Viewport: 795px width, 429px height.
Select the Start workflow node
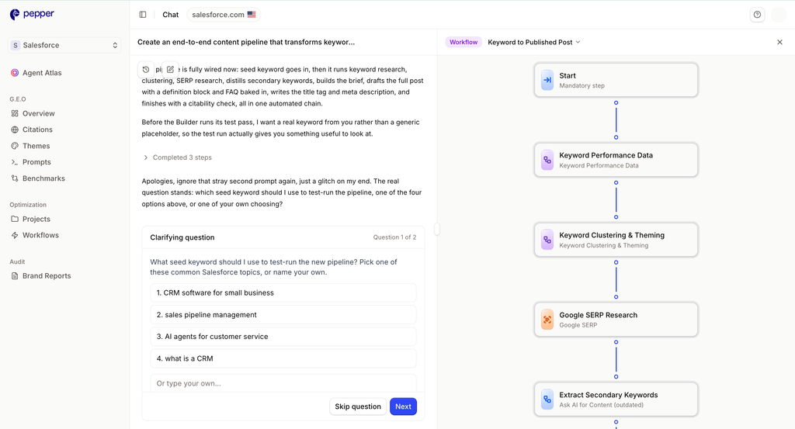(616, 80)
